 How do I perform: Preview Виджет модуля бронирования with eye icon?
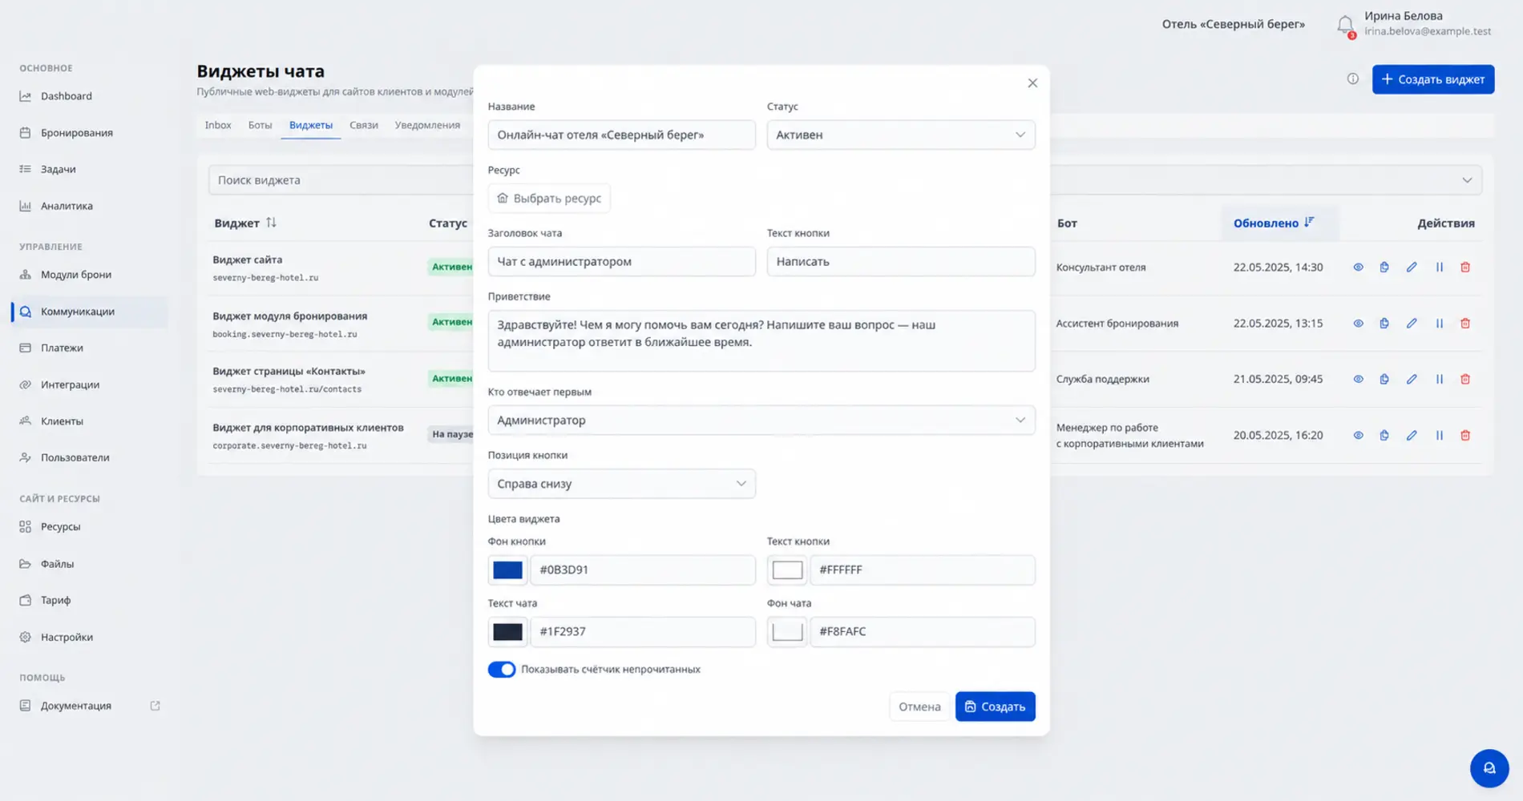1358,324
